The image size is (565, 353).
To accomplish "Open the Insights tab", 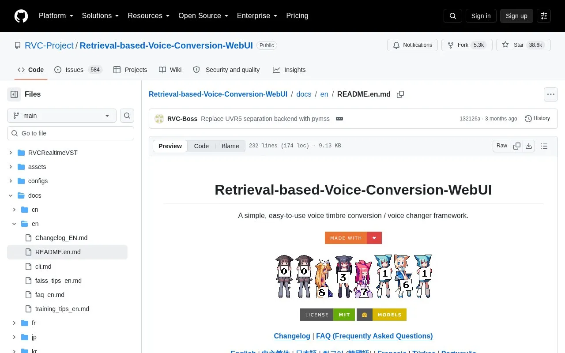I will 289,70.
